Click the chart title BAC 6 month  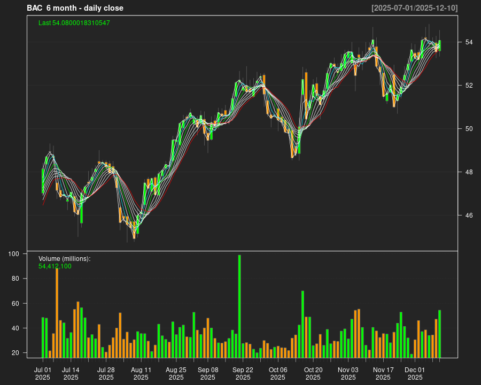75,8
